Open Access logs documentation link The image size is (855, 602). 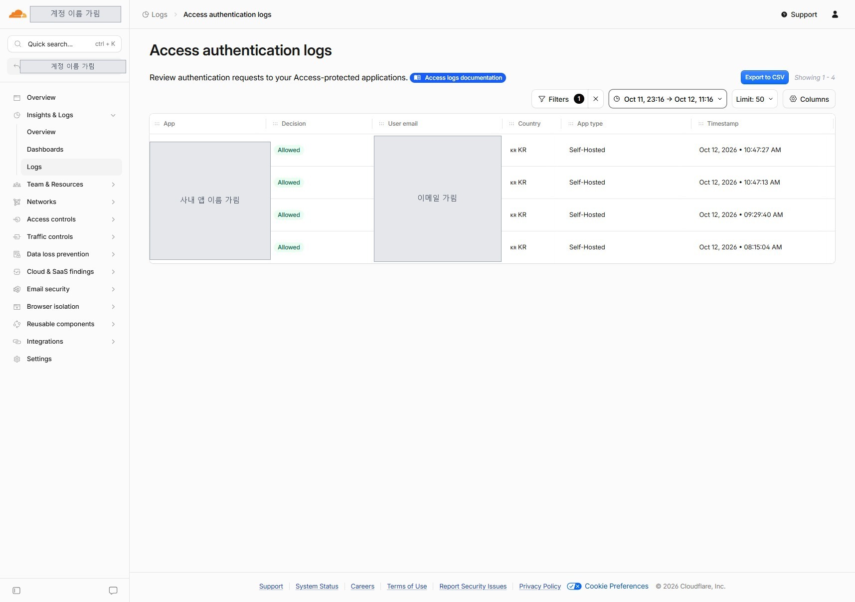coord(458,78)
